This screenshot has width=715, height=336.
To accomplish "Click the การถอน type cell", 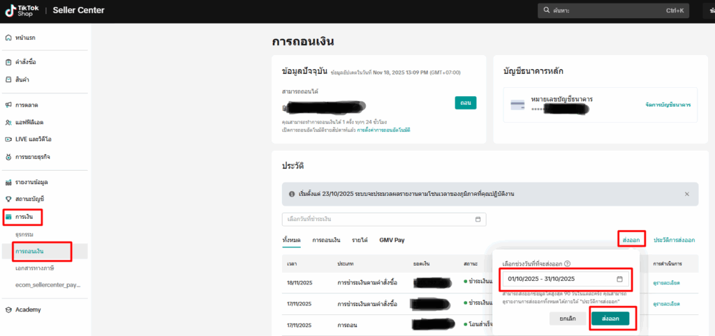I will pos(347,326).
